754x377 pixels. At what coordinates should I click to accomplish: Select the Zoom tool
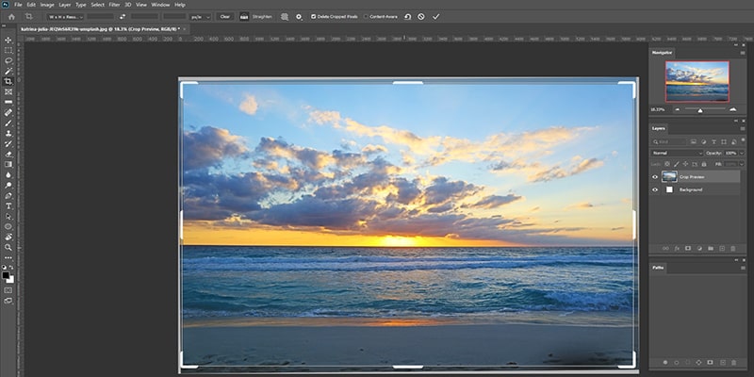pyautogui.click(x=8, y=247)
